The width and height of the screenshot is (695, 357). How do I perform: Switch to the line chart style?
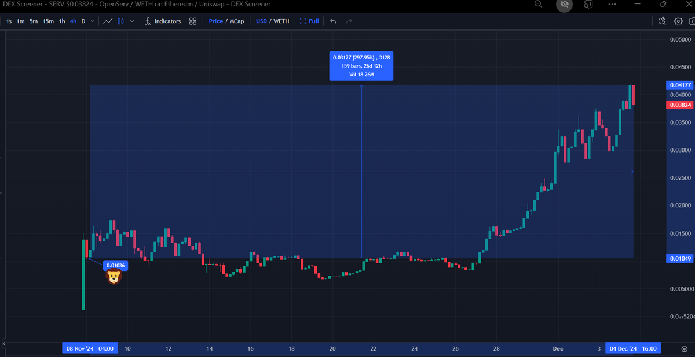click(x=108, y=21)
